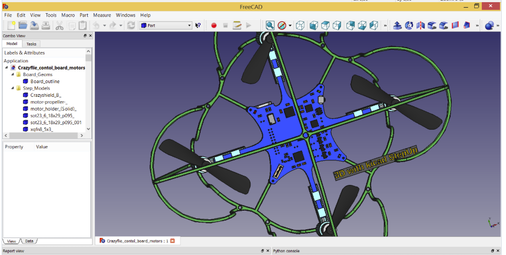
Task: Open the Macro menu
Action: pyautogui.click(x=68, y=15)
